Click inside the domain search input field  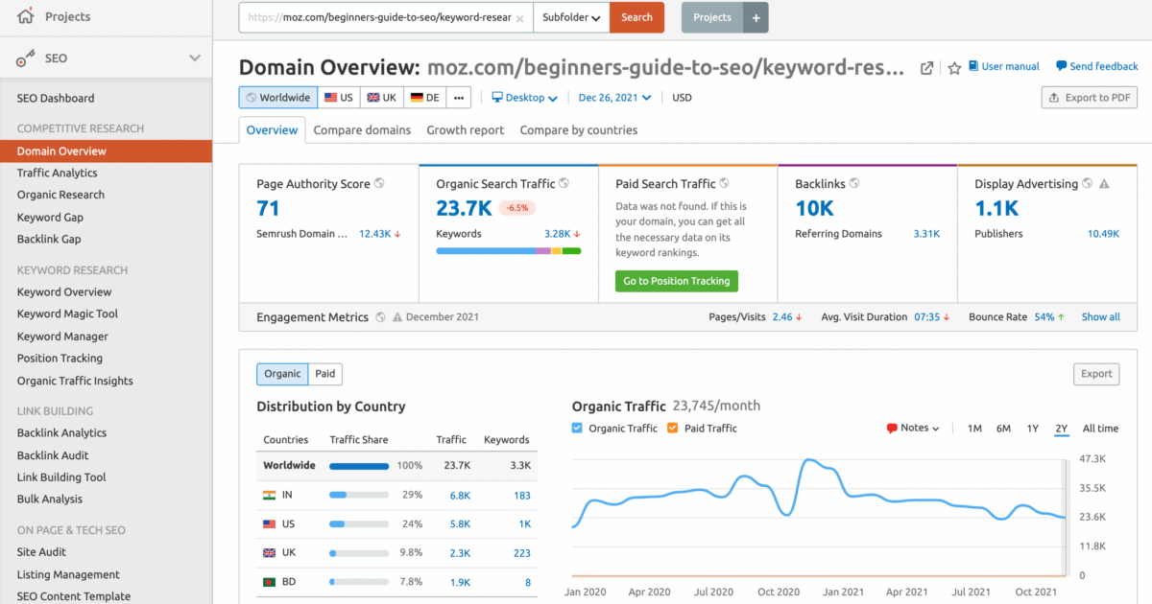pyautogui.click(x=384, y=17)
